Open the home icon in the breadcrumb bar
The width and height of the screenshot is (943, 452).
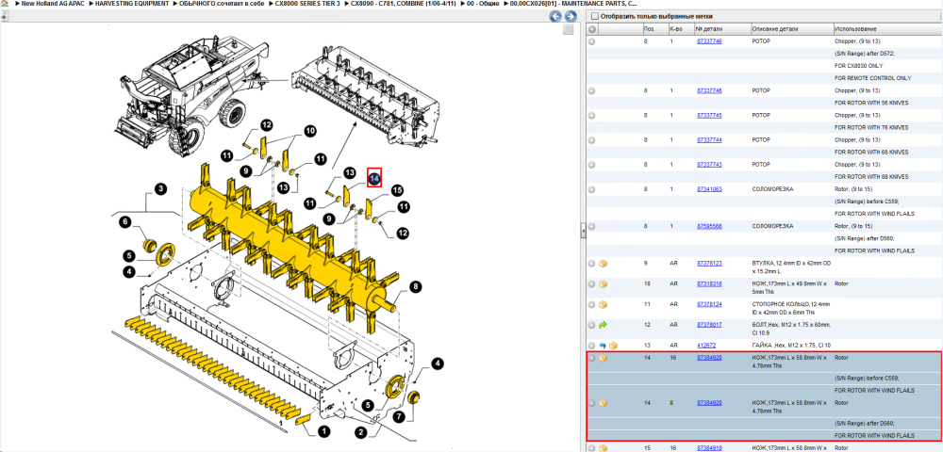4,4
